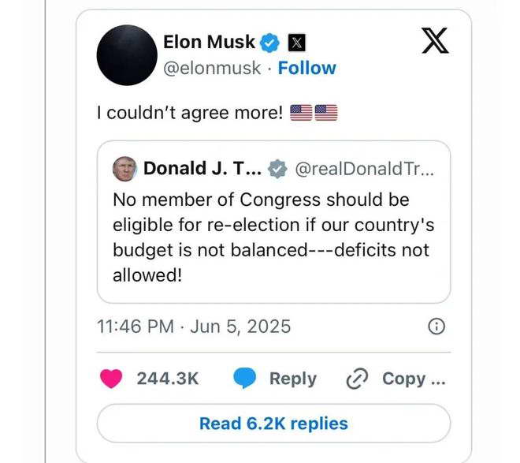Image resolution: width=520 pixels, height=463 pixels.
Task: Follow the @elonmusk account
Action: tap(306, 68)
